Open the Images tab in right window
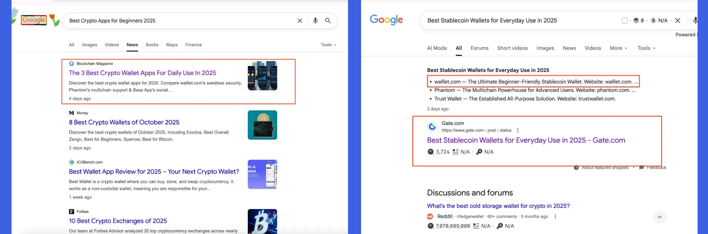This screenshot has height=234, width=708. pyautogui.click(x=545, y=48)
